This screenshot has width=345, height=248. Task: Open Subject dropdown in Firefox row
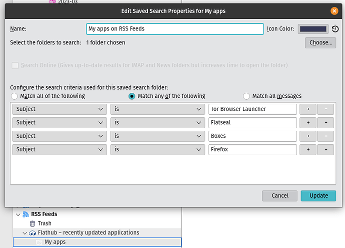59,150
